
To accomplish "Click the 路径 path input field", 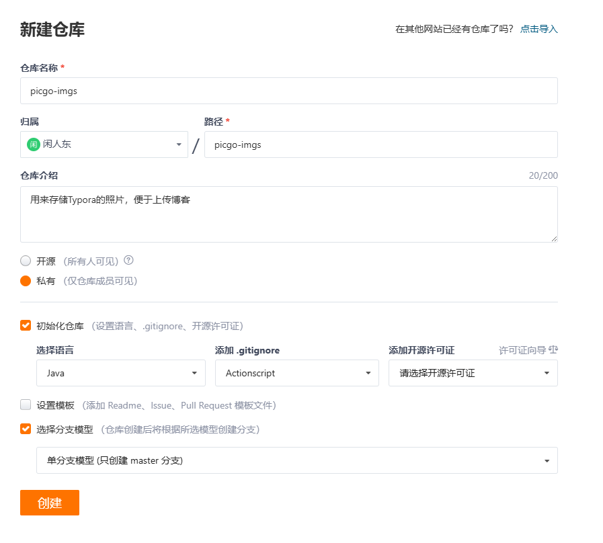I will (x=381, y=144).
